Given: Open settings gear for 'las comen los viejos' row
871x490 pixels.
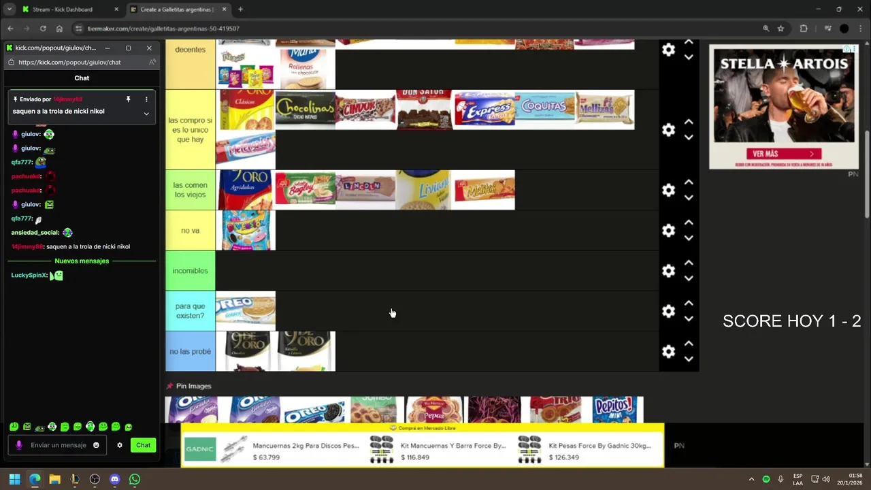Looking at the screenshot, I should pyautogui.click(x=668, y=190).
